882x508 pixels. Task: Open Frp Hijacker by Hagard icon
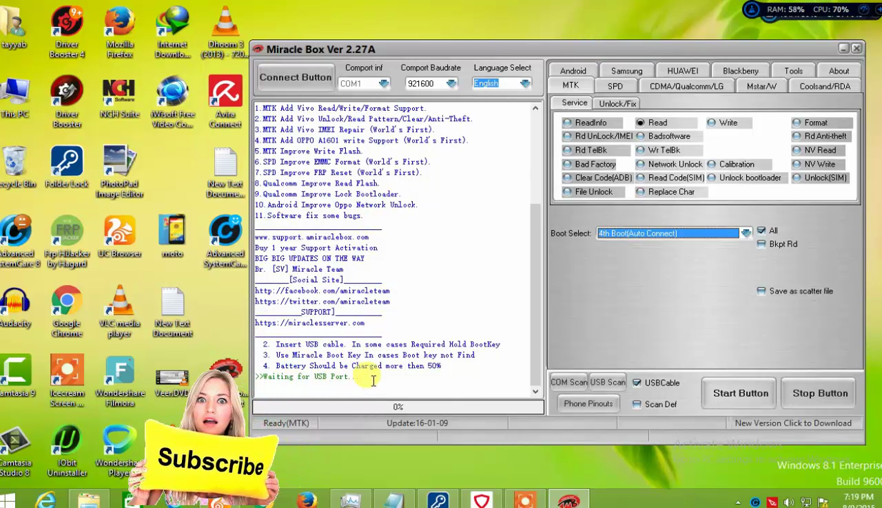67,242
